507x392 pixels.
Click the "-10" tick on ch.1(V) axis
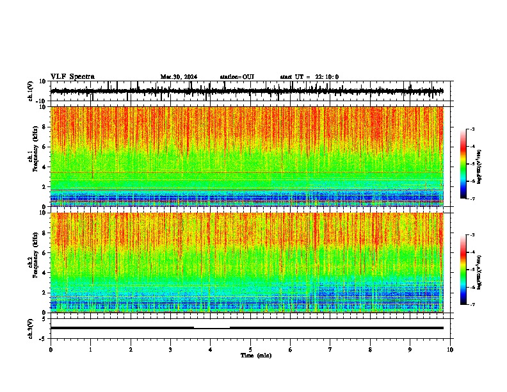click(x=42, y=101)
